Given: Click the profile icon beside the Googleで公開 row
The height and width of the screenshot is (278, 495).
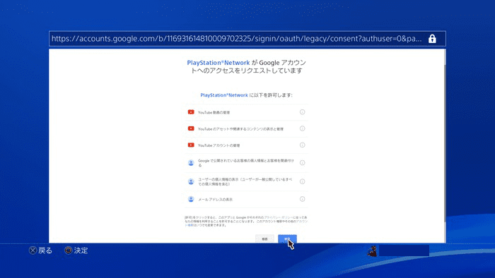Looking at the screenshot, I should click(x=191, y=163).
